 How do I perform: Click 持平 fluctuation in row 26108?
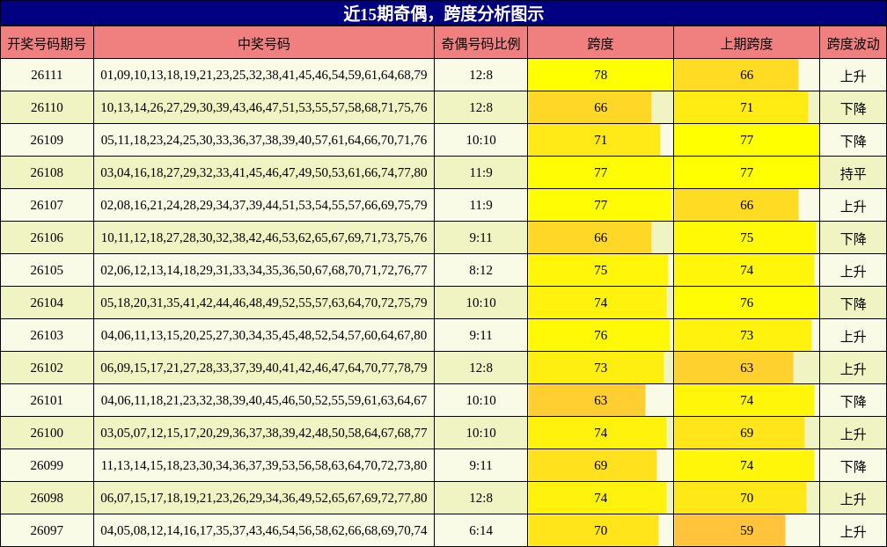point(853,173)
